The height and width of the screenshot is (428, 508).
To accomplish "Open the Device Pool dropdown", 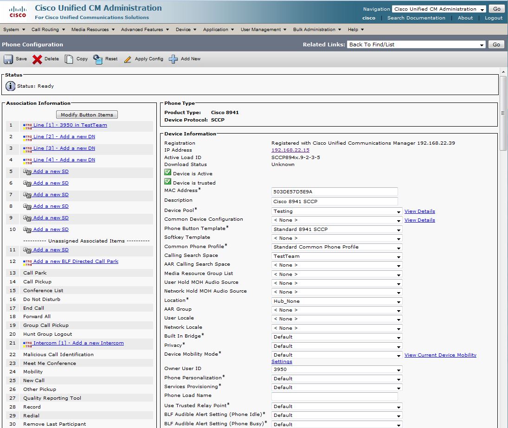I will click(x=337, y=211).
